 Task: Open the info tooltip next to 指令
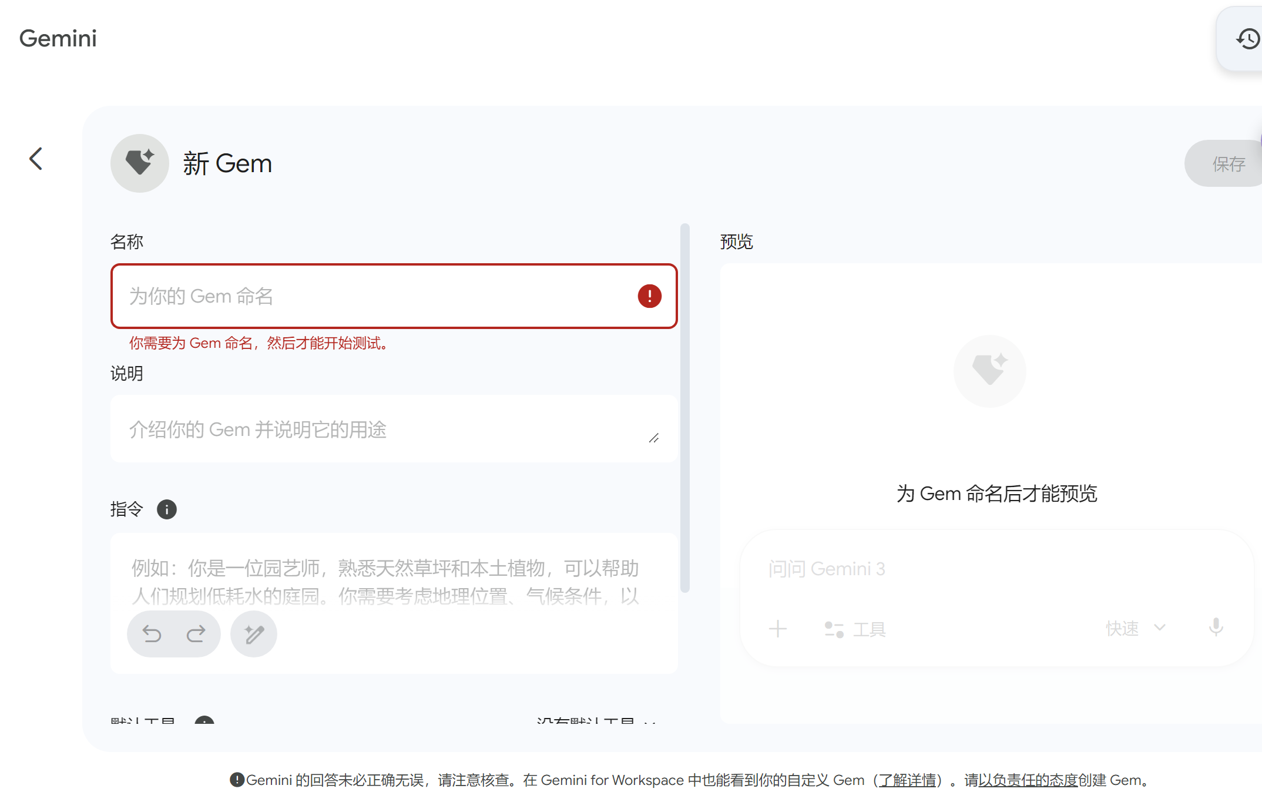coord(166,510)
